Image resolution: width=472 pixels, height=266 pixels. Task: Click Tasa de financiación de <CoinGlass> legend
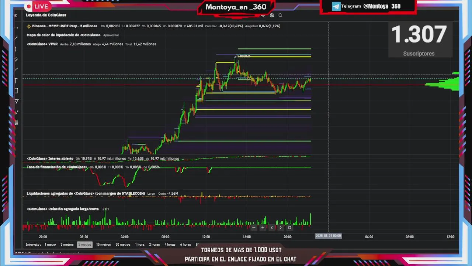(57, 167)
